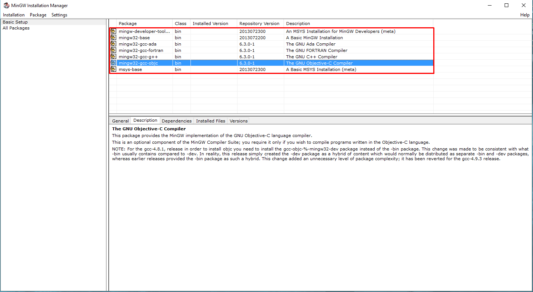533x292 pixels.
Task: Open the Package menu
Action: click(x=38, y=15)
